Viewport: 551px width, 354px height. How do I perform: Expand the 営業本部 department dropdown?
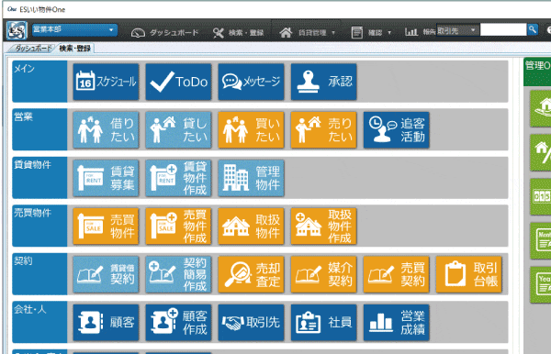pyautogui.click(x=74, y=30)
